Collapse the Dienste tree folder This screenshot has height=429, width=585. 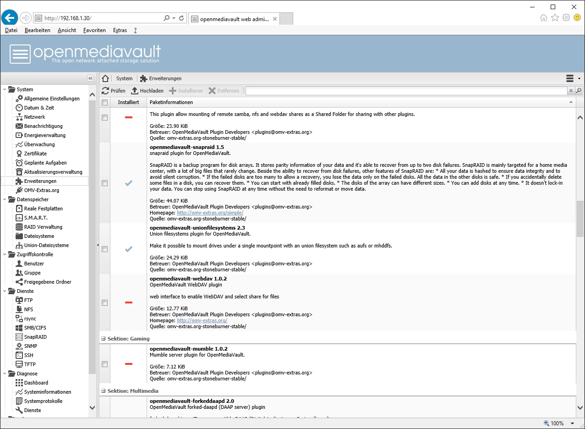pyautogui.click(x=5, y=291)
